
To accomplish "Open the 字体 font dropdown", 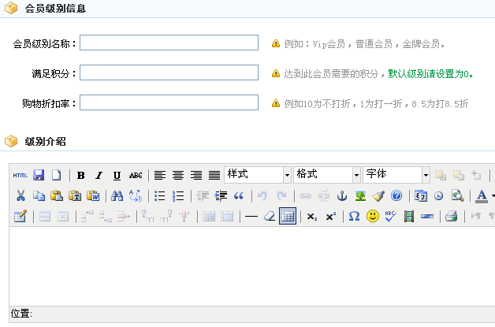I will (396, 175).
